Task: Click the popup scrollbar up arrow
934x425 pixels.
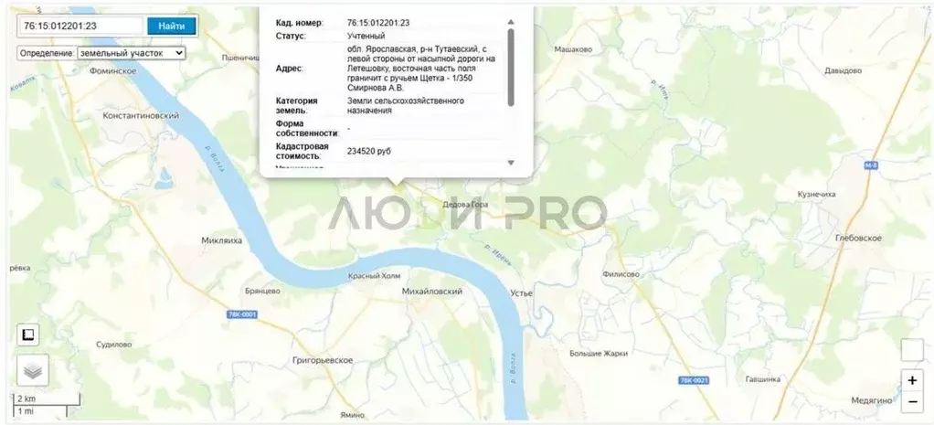Action: tap(511, 23)
